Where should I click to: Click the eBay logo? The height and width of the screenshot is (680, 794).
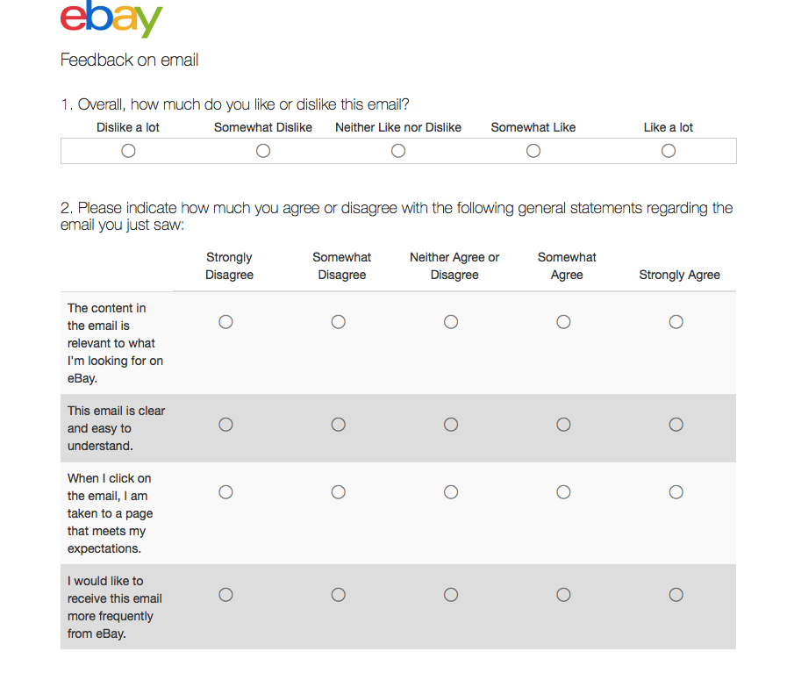tap(111, 18)
